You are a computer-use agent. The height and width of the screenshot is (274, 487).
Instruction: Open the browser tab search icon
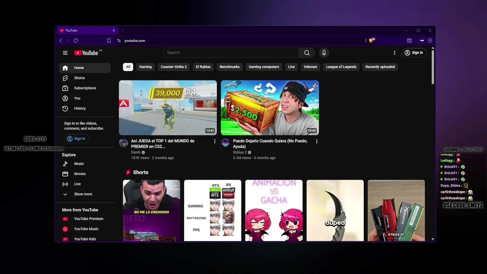[x=409, y=41]
